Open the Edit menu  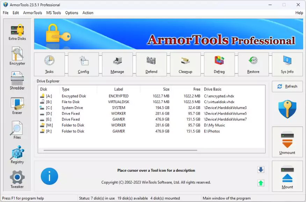(x=16, y=13)
